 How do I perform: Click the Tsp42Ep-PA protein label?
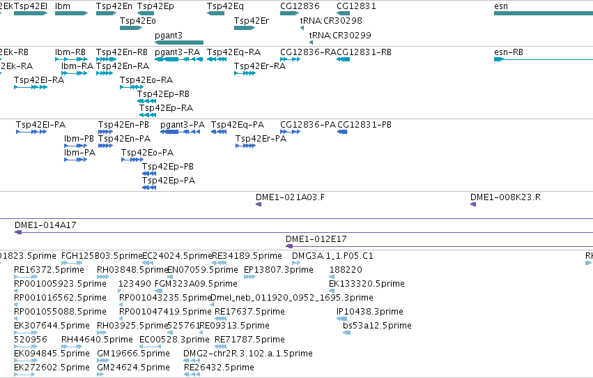pyautogui.click(x=169, y=181)
